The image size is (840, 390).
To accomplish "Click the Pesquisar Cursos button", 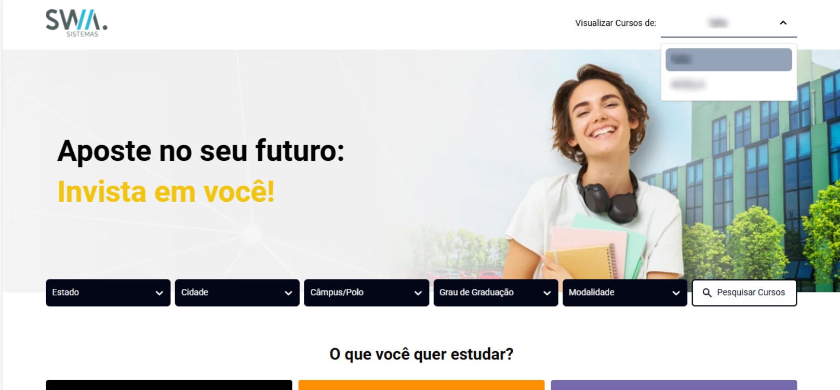I will tap(744, 293).
